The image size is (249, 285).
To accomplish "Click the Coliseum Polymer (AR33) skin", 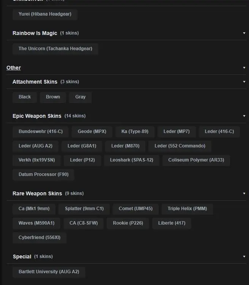I will pos(196,160).
